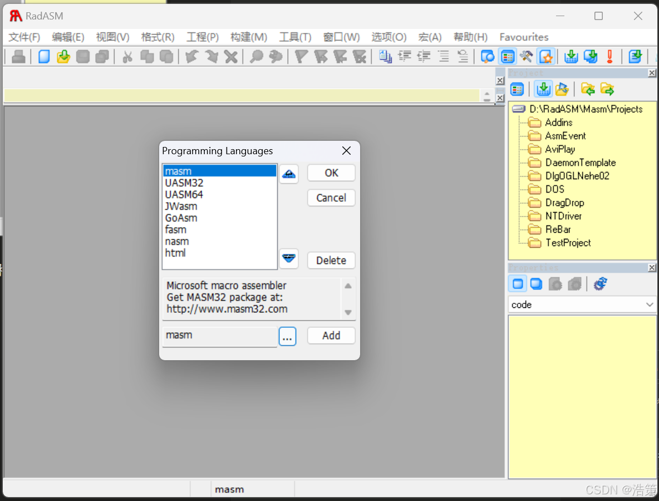Open the 编辑(E) menu
The height and width of the screenshot is (501, 659).
(68, 37)
